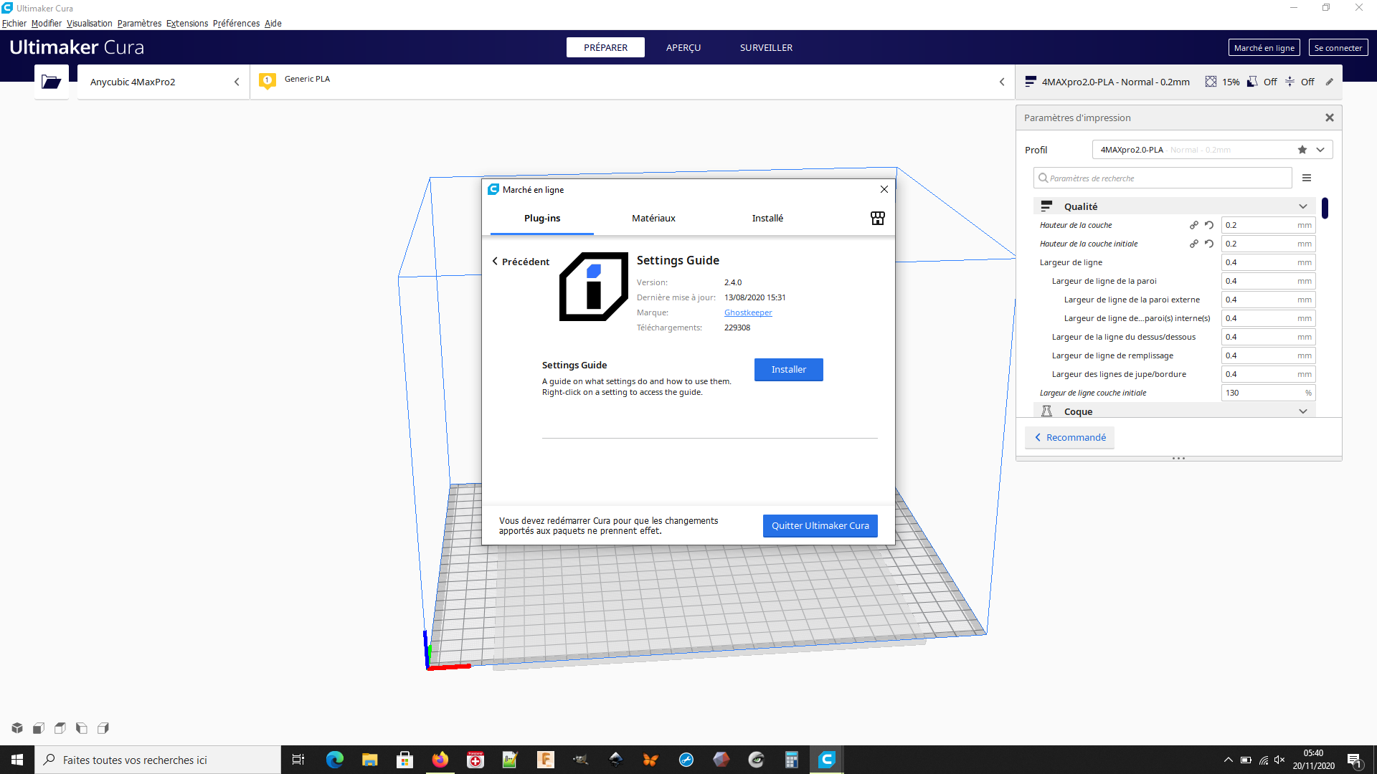Switch to the Matériaux tab

pyautogui.click(x=653, y=218)
